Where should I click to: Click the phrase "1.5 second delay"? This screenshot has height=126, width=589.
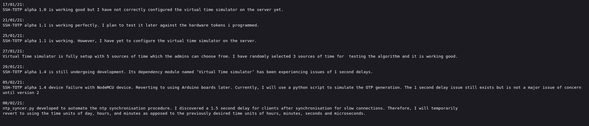pyautogui.click(x=230, y=108)
